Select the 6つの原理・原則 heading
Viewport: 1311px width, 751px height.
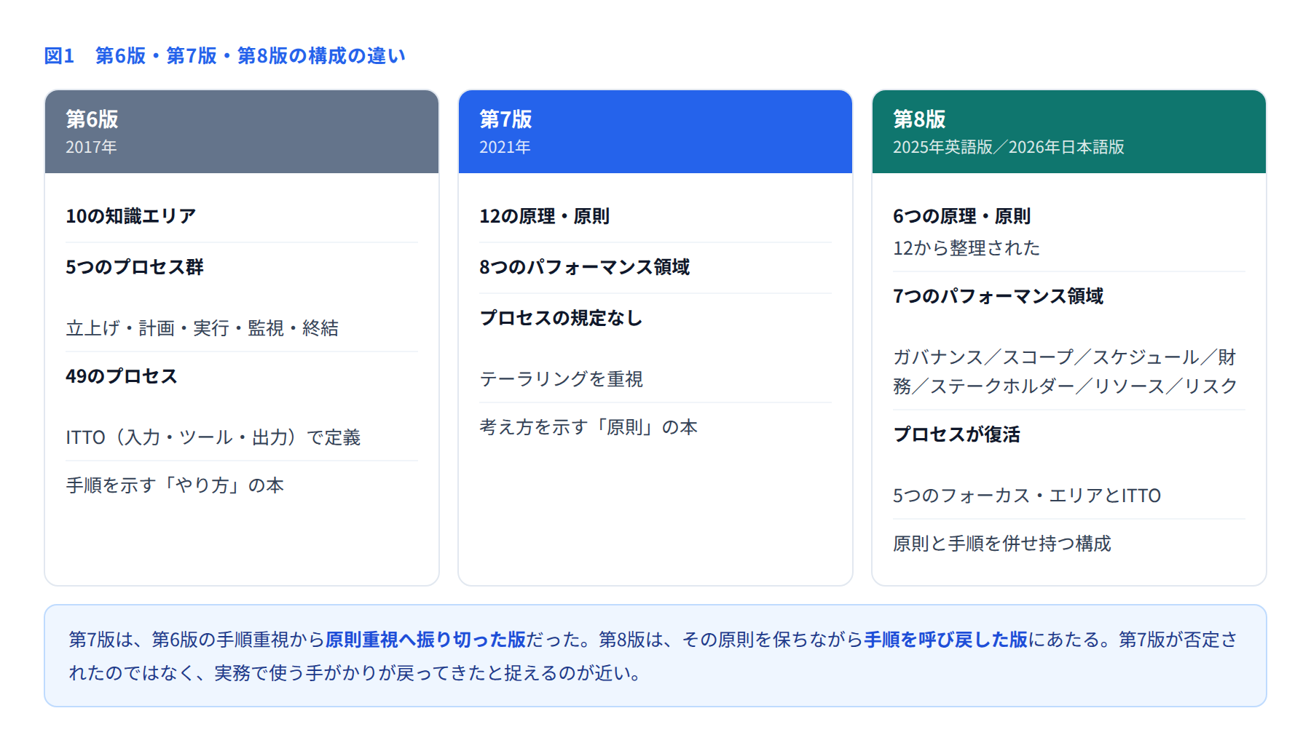(x=962, y=216)
